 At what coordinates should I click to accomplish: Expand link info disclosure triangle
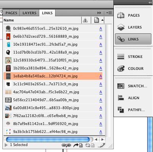pyautogui.click(x=6, y=145)
